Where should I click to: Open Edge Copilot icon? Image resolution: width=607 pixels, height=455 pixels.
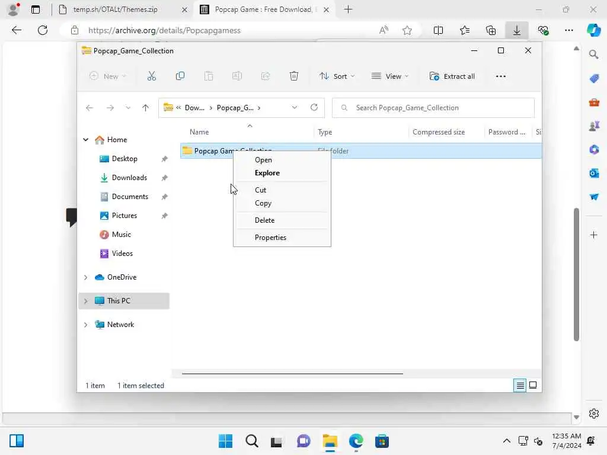point(593,30)
